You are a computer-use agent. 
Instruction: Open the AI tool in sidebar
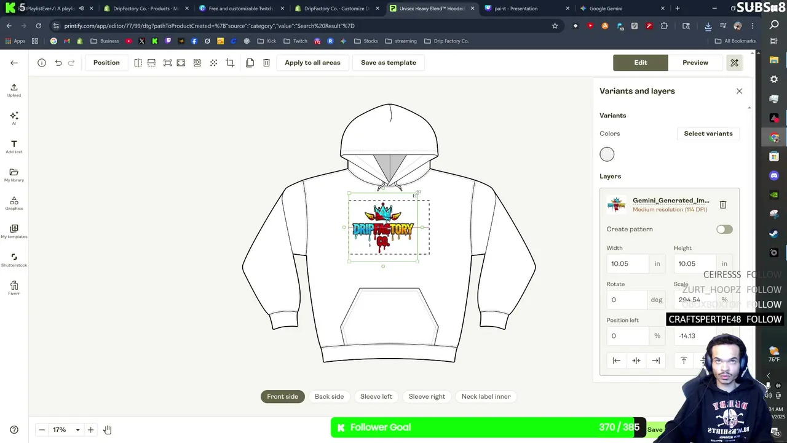tap(14, 118)
